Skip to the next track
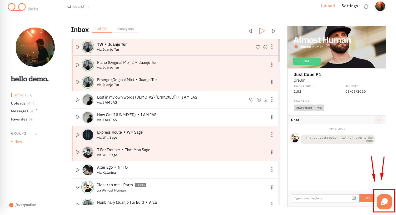This screenshot has width=396, height=215. pos(274,31)
